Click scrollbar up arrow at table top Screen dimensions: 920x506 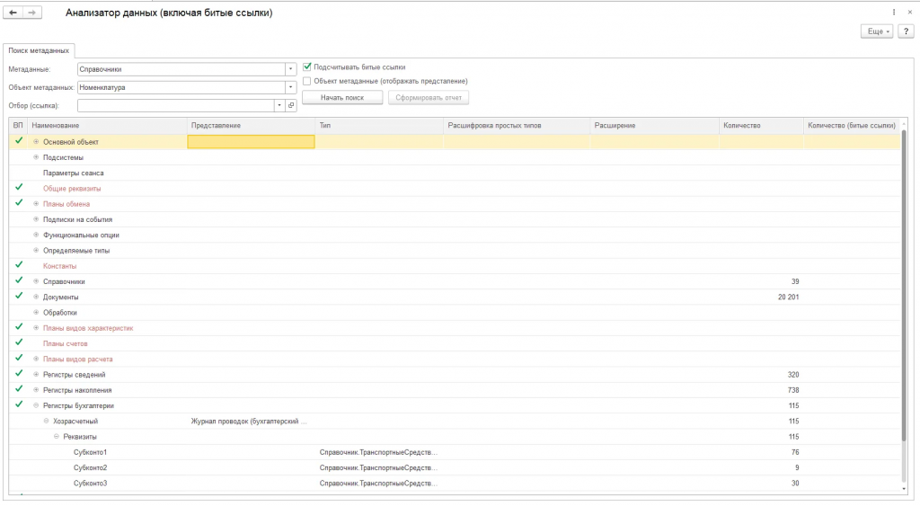pos(904,123)
